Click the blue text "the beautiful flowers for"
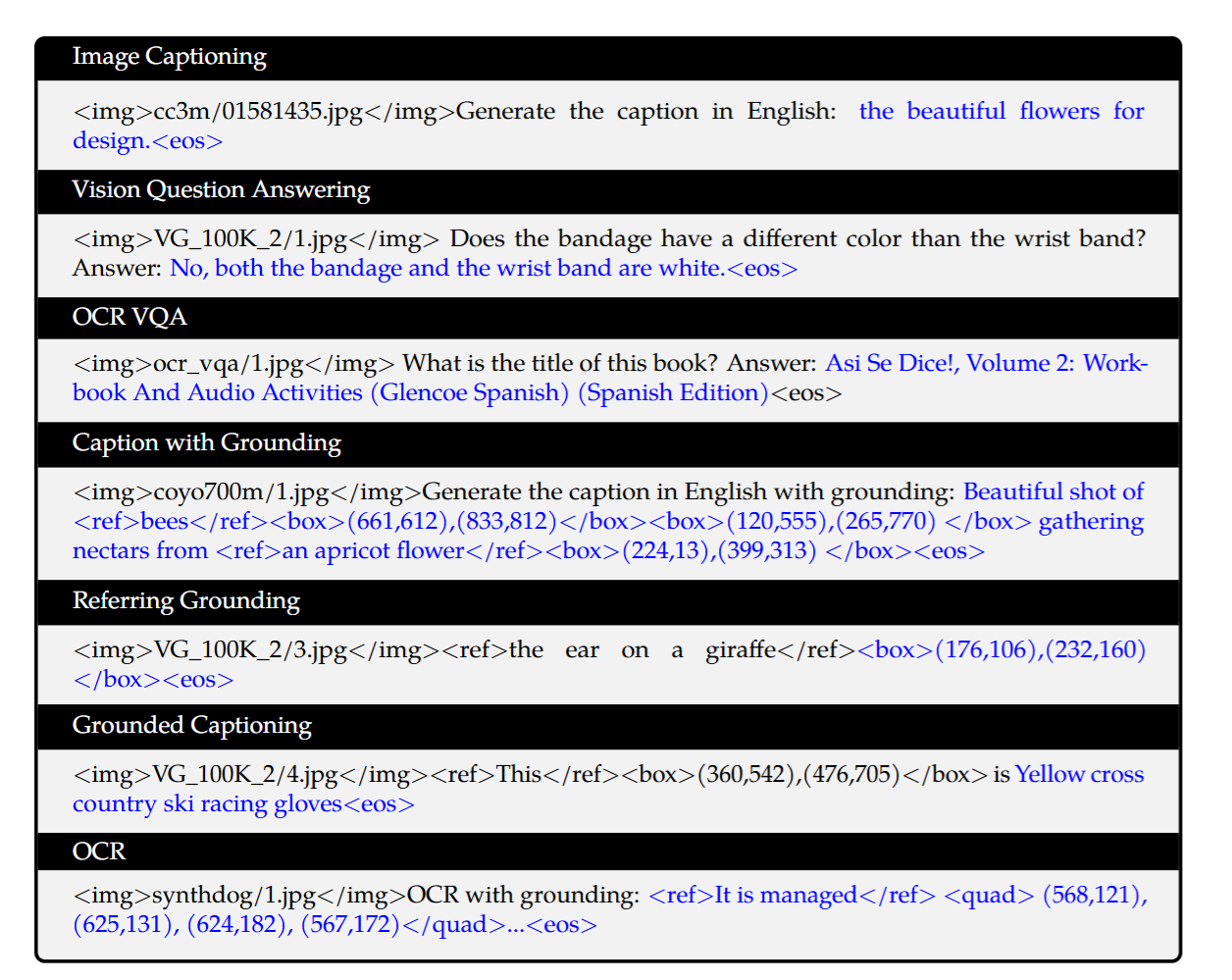 (1001, 111)
